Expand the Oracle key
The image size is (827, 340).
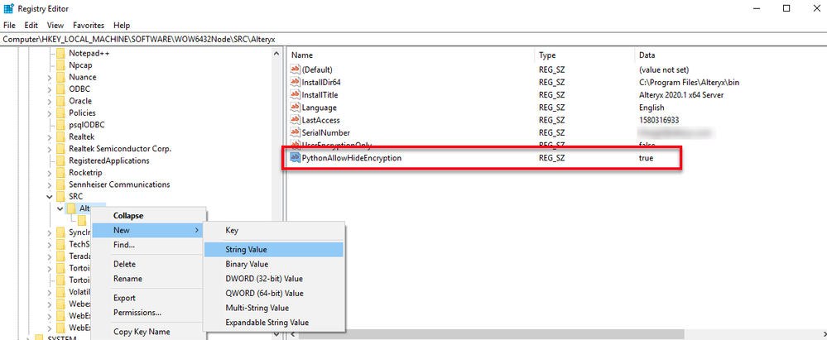[49, 101]
